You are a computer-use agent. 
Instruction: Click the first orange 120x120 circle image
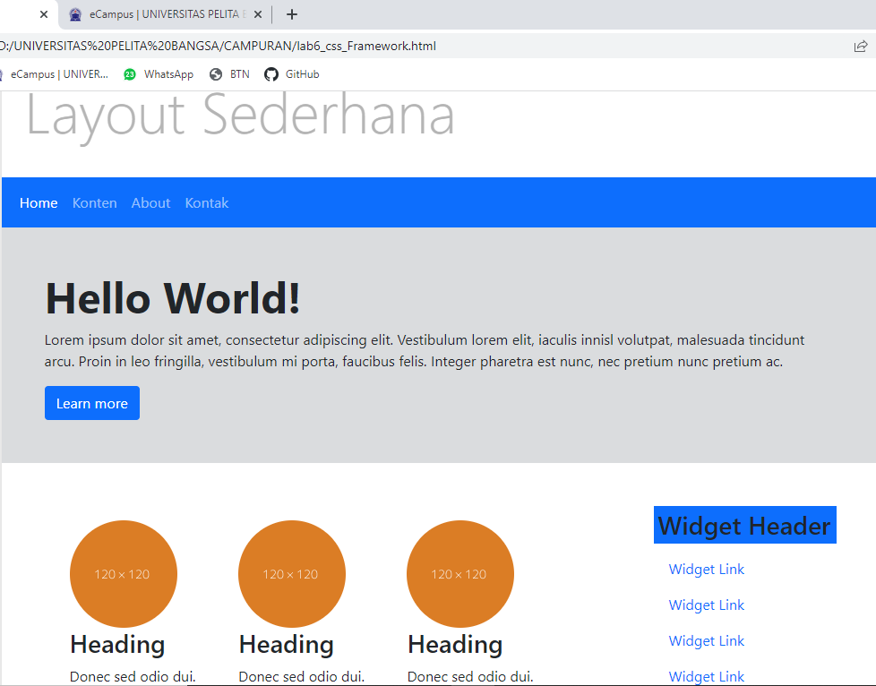click(124, 574)
